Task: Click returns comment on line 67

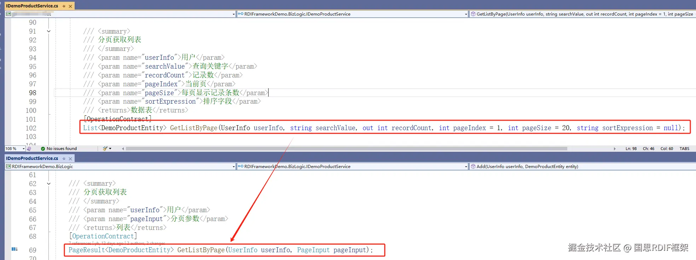Action: coord(117,228)
